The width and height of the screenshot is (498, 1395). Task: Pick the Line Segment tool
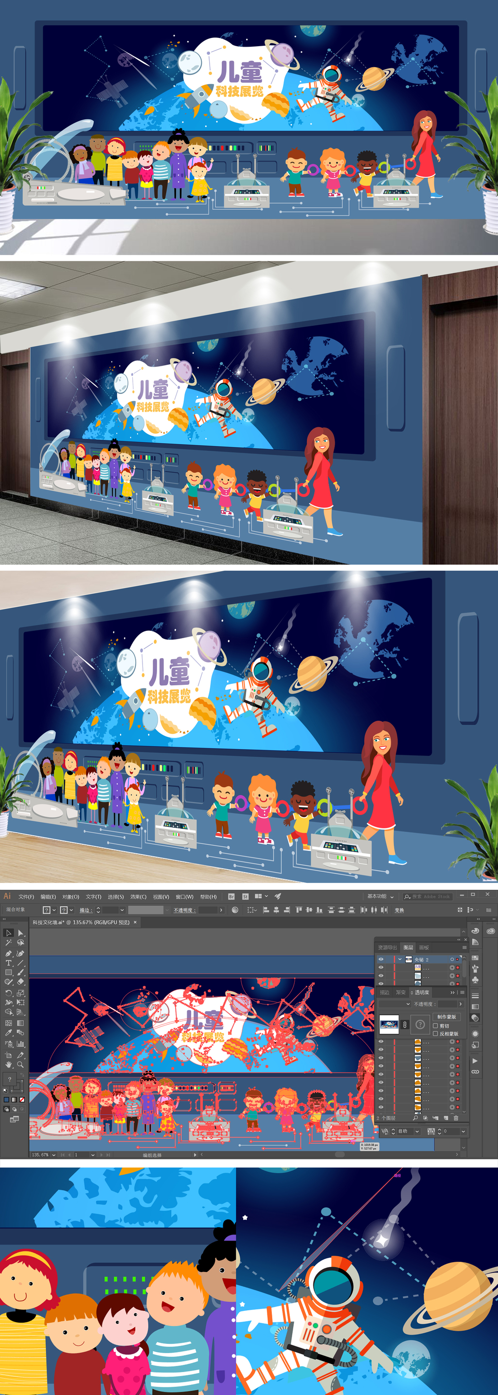tap(20, 963)
